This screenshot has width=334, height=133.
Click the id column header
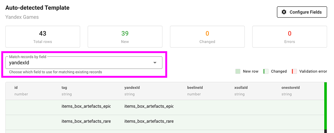click(x=16, y=88)
